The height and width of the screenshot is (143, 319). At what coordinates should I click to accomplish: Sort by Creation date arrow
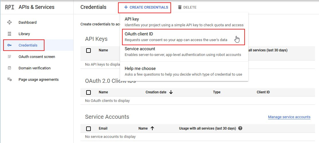click(x=171, y=92)
